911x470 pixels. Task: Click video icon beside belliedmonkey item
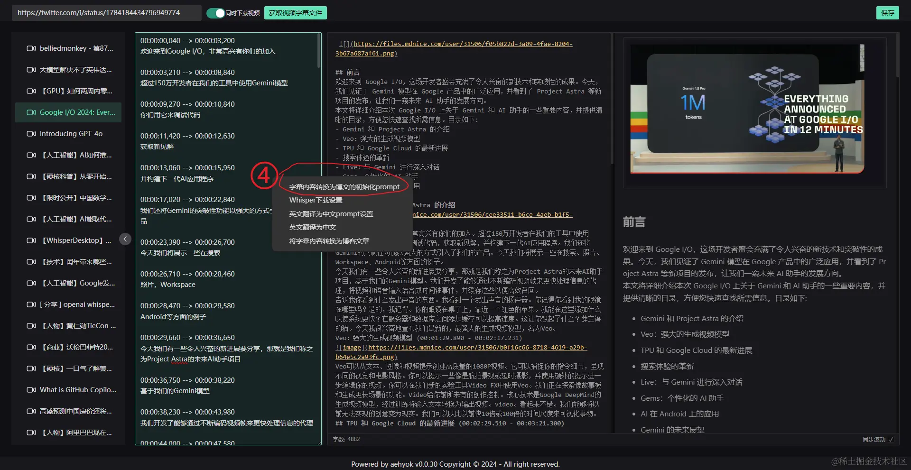[31, 48]
